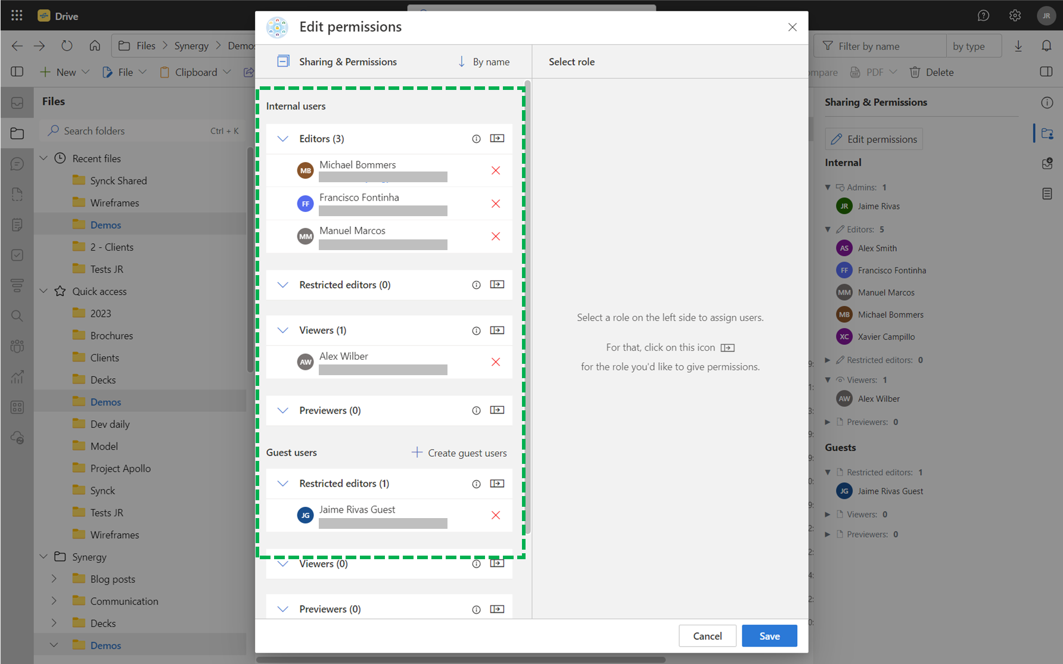Open the Clipboard dropdown menu

195,72
